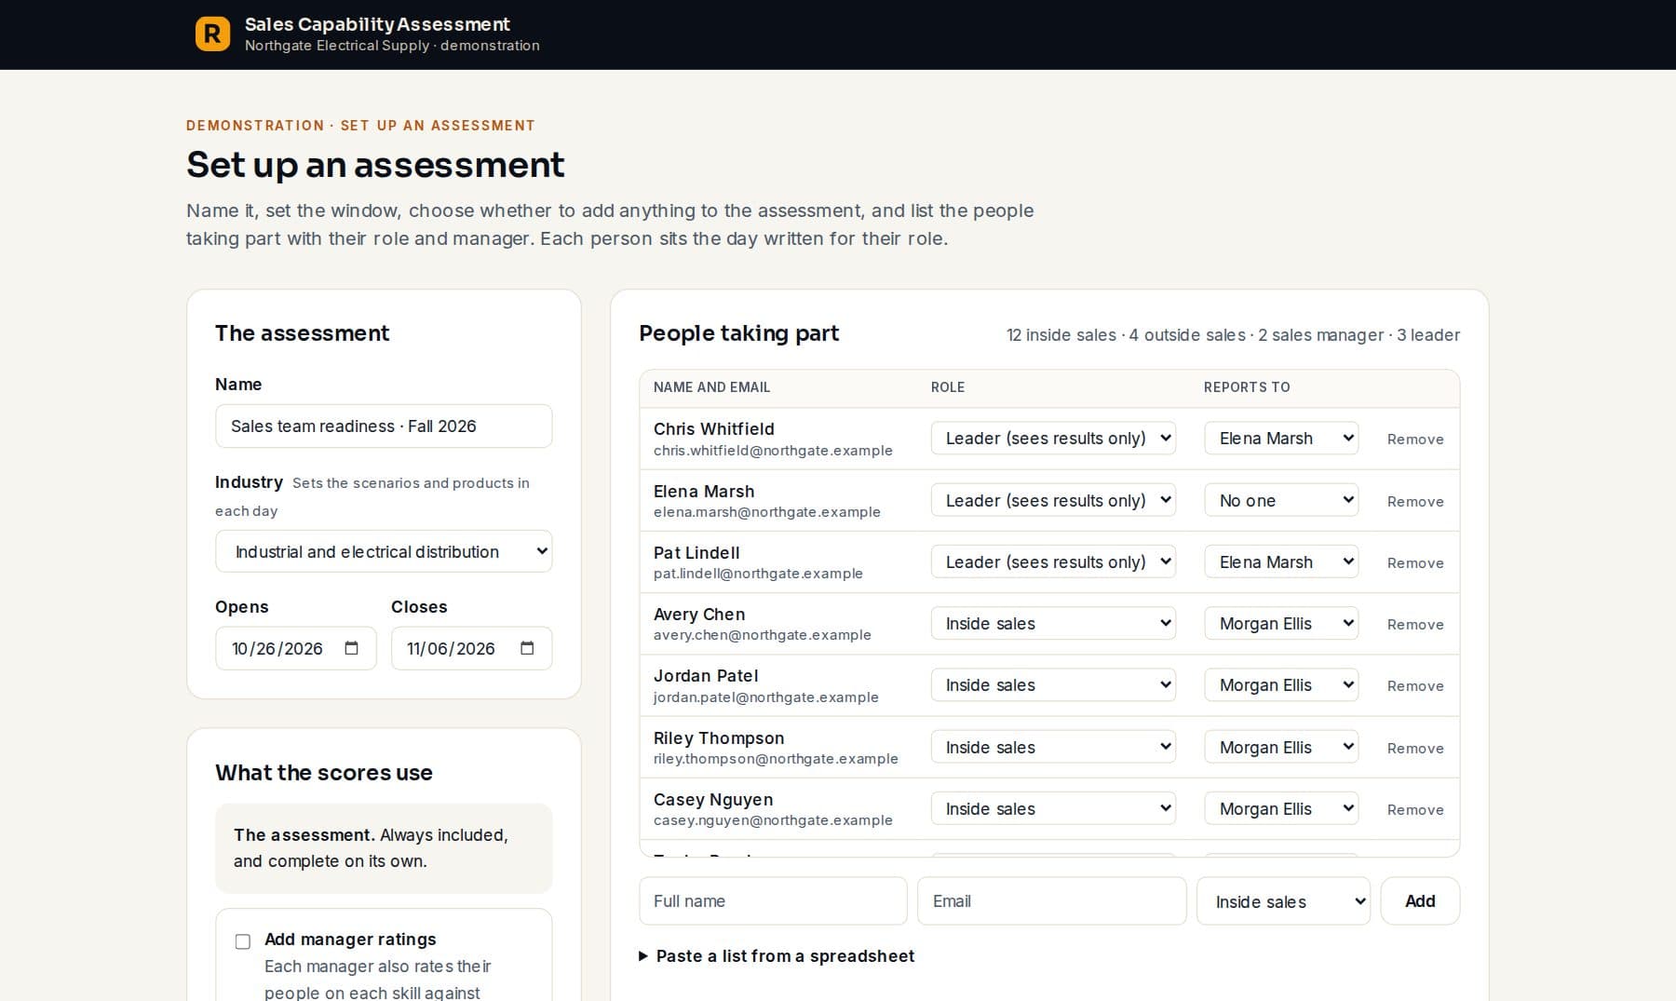Enable Add manager ratings checkbox
This screenshot has width=1676, height=1001.
pyautogui.click(x=243, y=941)
